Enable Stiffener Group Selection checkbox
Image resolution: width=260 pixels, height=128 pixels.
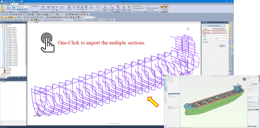pos(146,8)
